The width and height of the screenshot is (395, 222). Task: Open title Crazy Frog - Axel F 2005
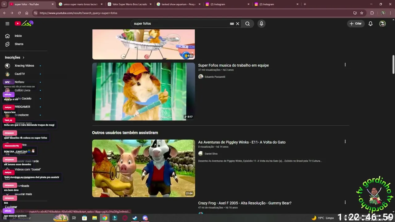tap(245, 203)
